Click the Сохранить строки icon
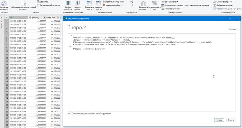This screenshot has width=242, height=128. point(89,3)
